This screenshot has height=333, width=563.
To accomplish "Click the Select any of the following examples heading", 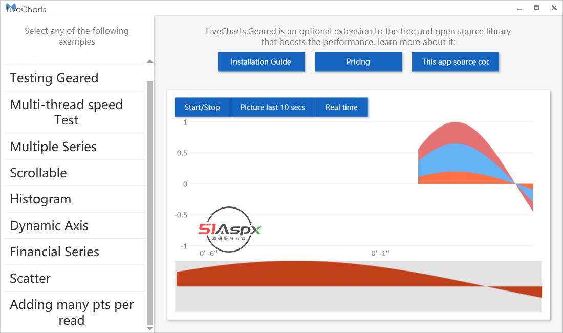I will 76,36.
